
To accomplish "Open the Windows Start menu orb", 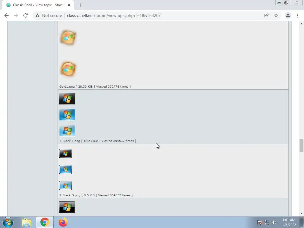I will pyautogui.click(x=8, y=222).
